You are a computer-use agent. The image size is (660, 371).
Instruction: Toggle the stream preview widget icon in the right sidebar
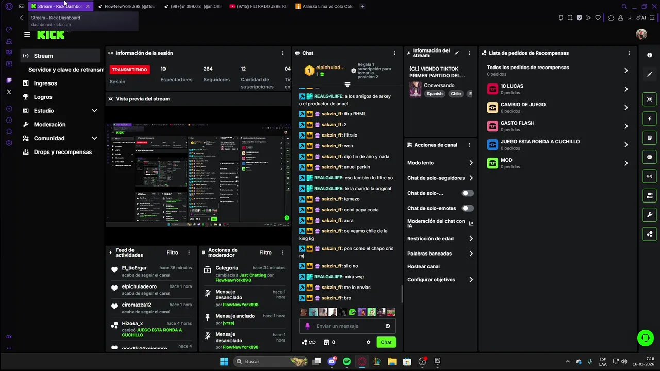[650, 99]
